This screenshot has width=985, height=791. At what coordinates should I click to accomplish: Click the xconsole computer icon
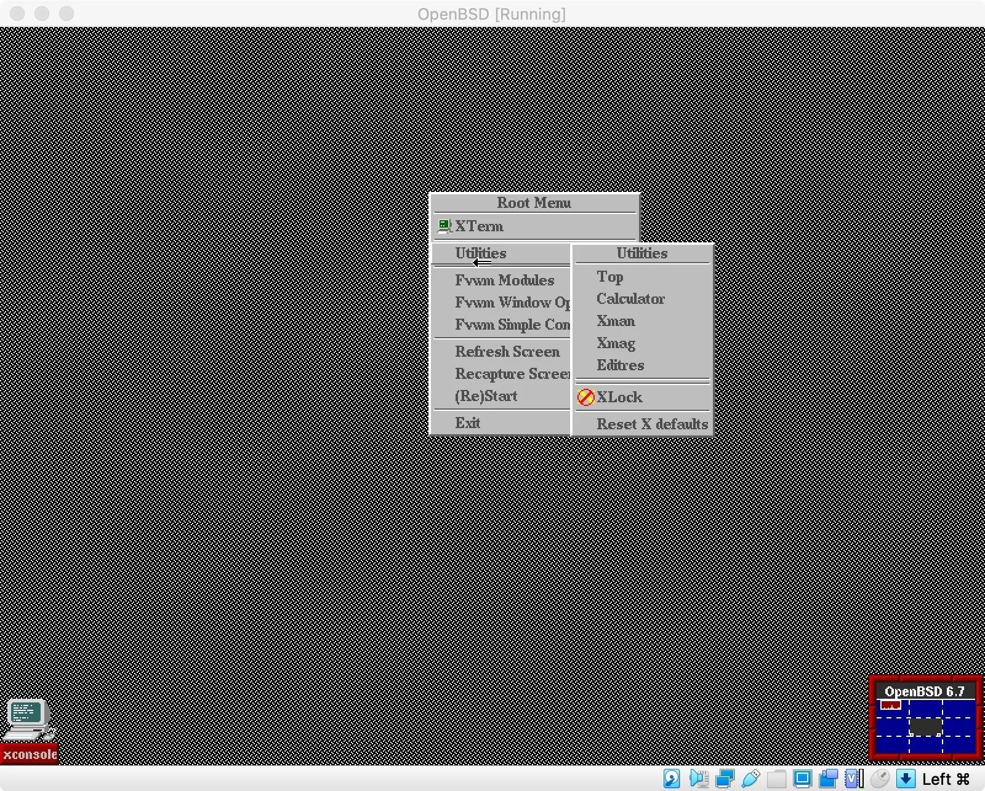(28, 720)
